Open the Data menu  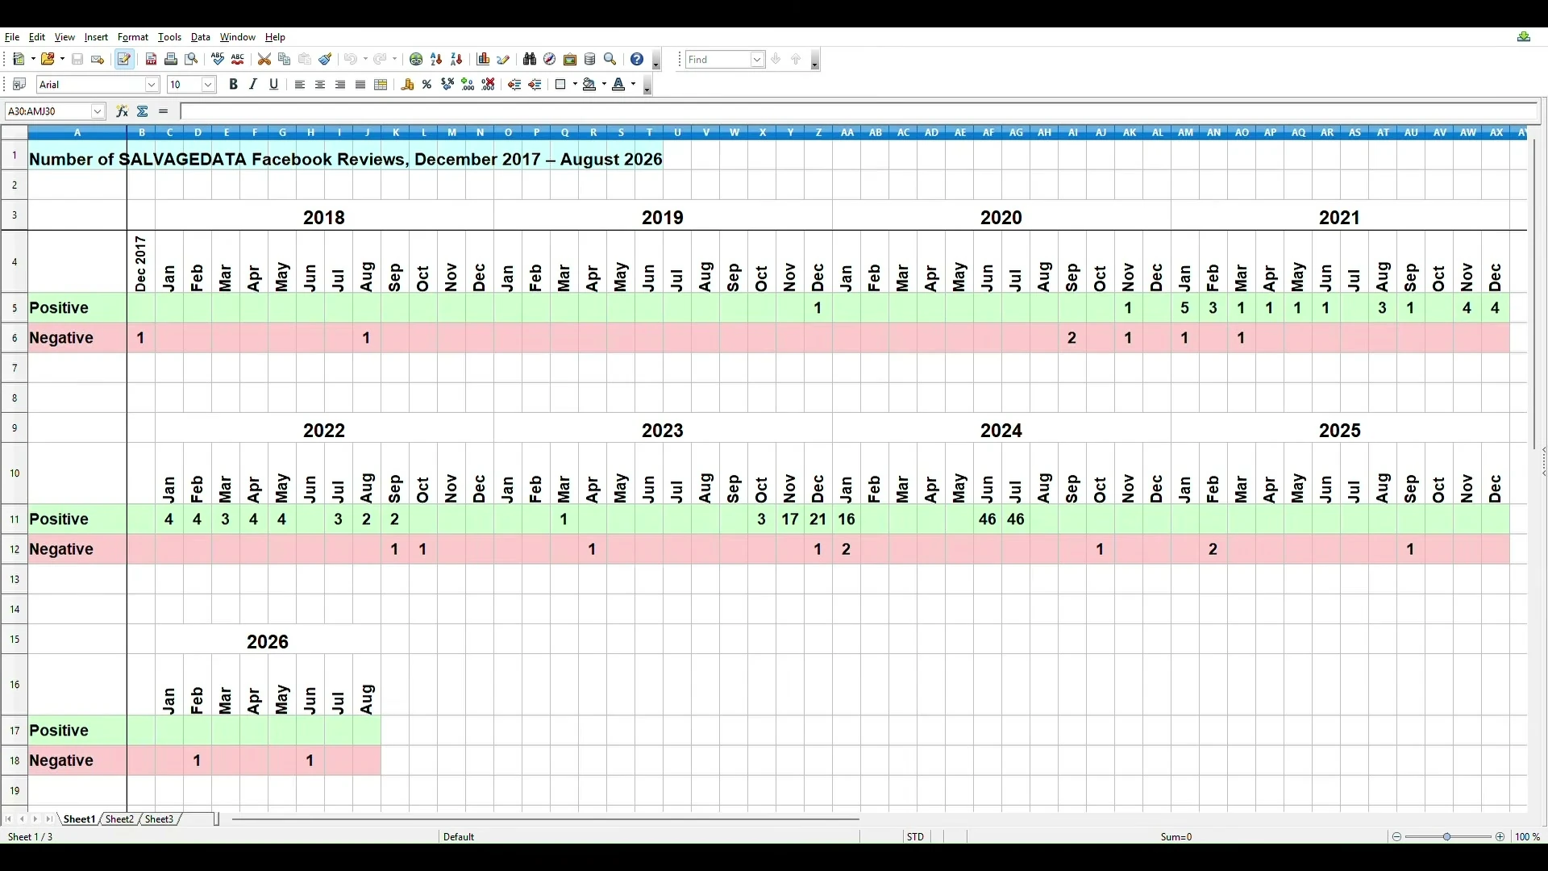[201, 37]
